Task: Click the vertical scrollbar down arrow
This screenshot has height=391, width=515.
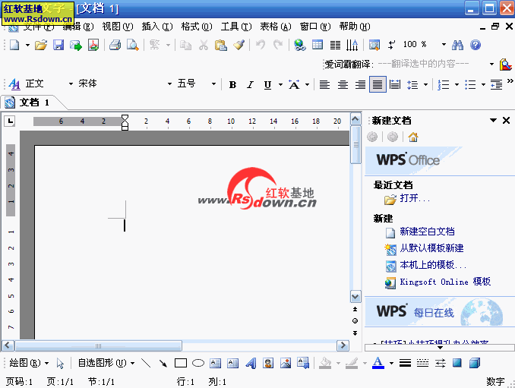Action: [x=355, y=297]
